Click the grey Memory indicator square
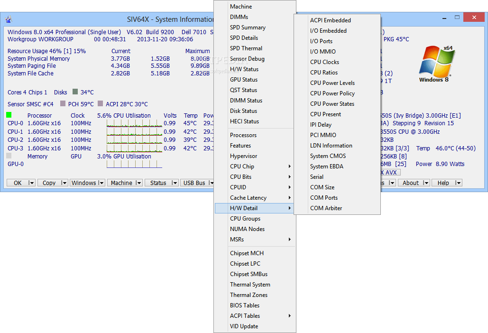 pyautogui.click(x=9, y=156)
